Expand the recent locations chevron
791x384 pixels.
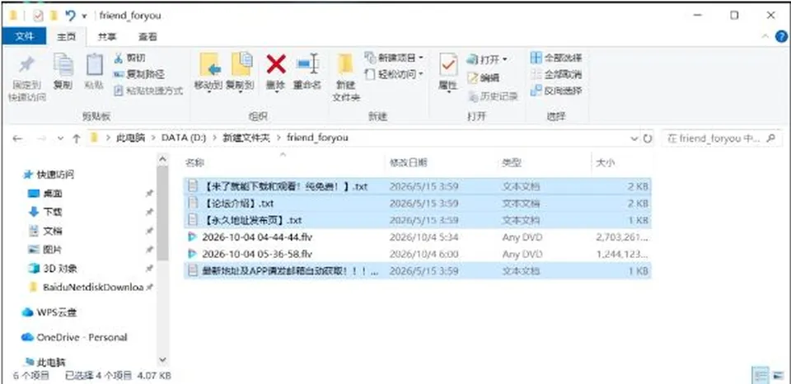[60, 138]
